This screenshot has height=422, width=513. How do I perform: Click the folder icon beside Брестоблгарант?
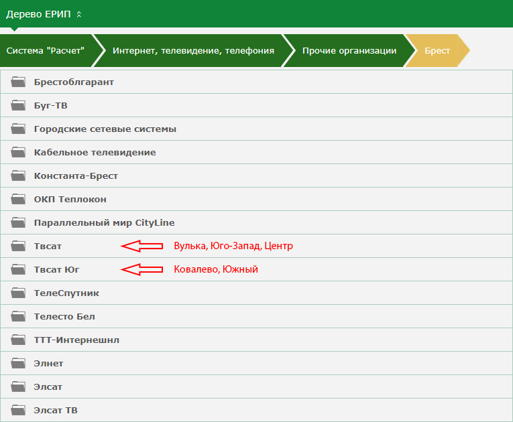pyautogui.click(x=18, y=82)
